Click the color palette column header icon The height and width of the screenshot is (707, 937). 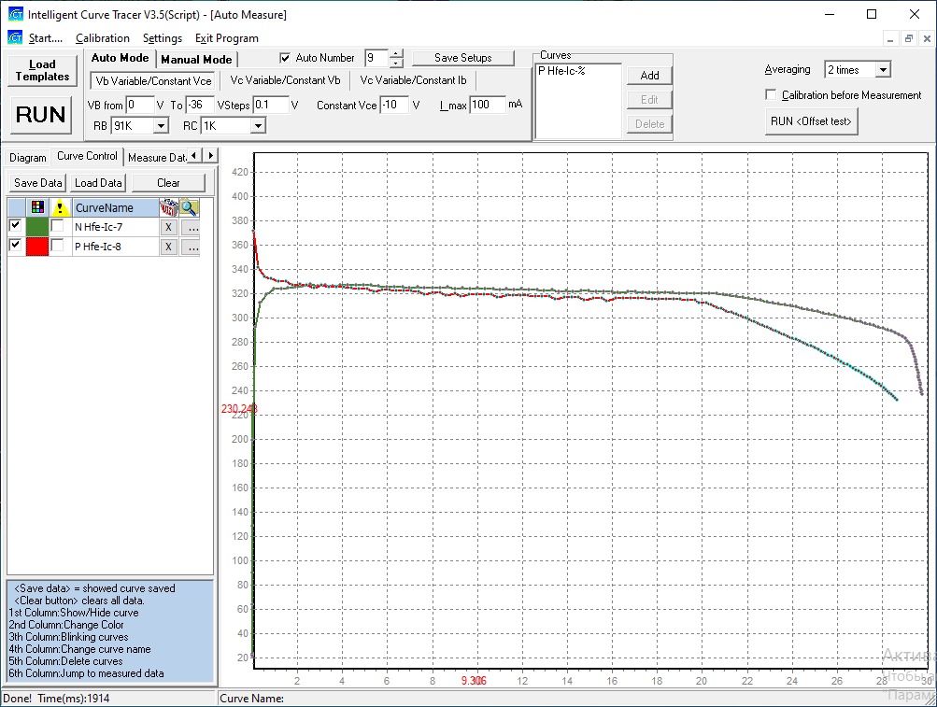coord(37,207)
